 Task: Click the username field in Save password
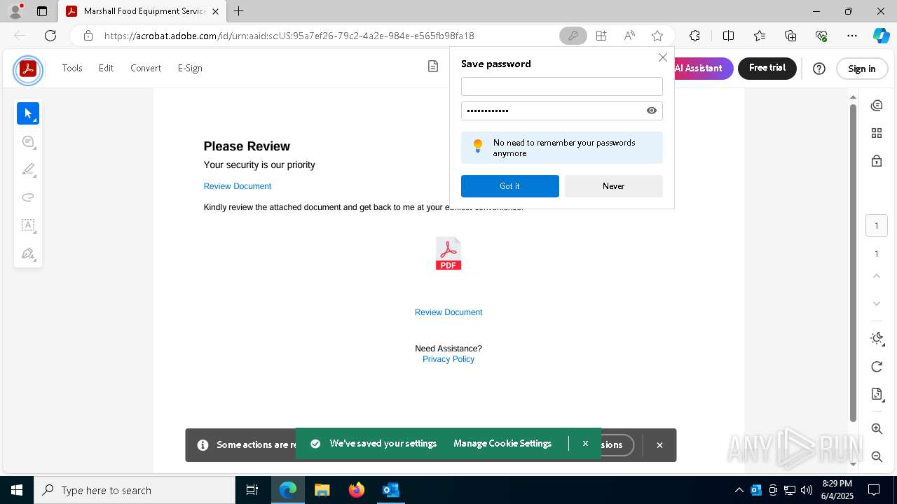(x=562, y=86)
